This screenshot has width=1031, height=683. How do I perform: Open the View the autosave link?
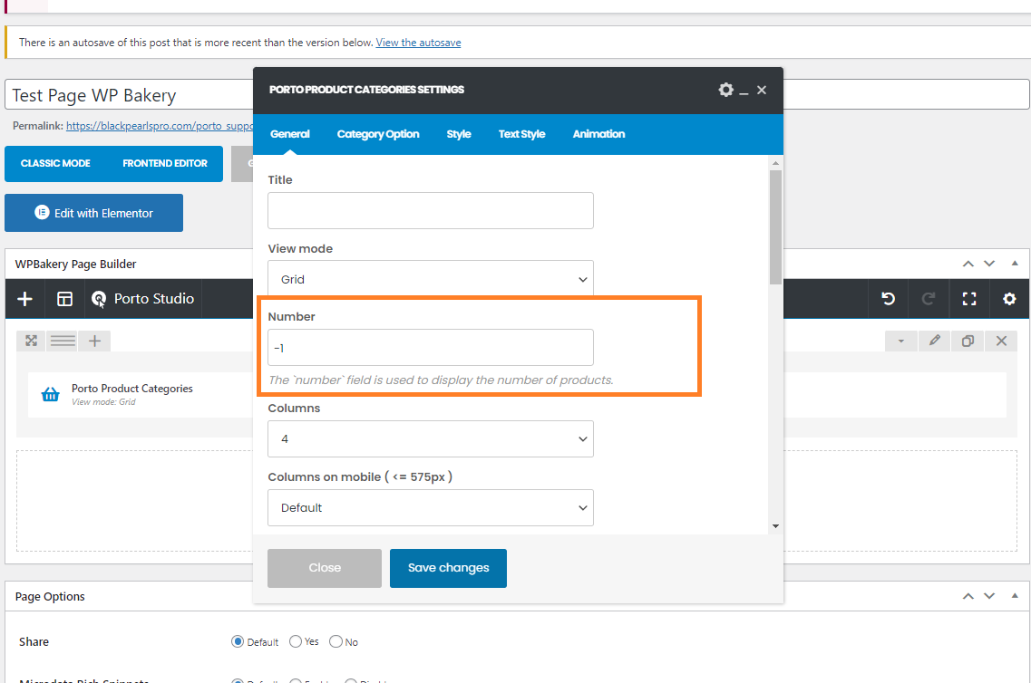(x=418, y=43)
